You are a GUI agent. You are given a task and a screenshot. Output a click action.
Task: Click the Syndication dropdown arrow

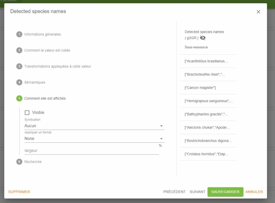tap(161, 126)
